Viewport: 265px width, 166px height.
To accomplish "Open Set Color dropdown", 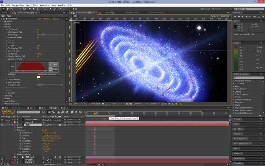I will click(x=49, y=74).
